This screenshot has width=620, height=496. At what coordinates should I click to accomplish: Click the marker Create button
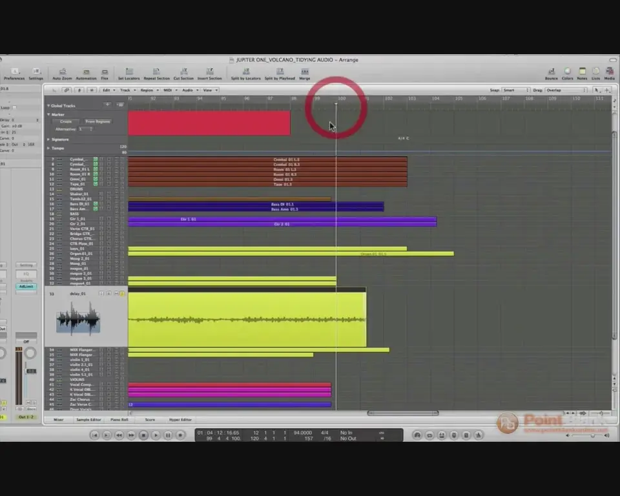(x=66, y=121)
